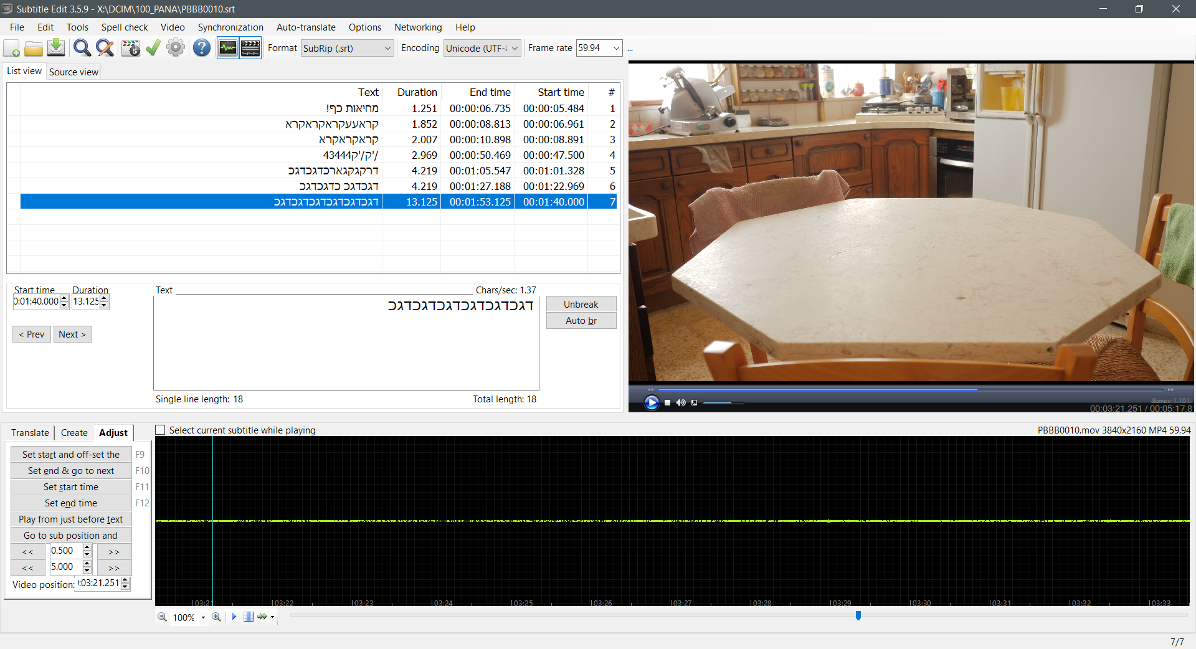1196x649 pixels.
Task: Zoom in on the waveform
Action: tap(216, 617)
